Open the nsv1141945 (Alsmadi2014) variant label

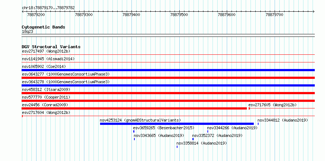(48, 59)
